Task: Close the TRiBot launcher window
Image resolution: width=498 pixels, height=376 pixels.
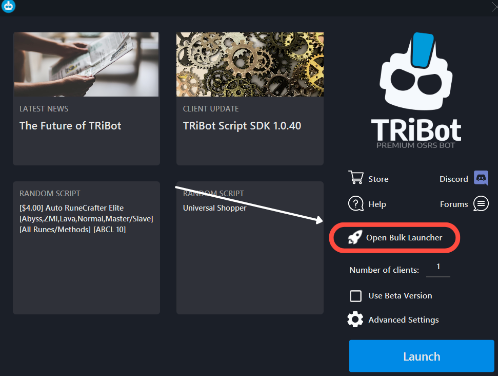Action: pos(494,6)
